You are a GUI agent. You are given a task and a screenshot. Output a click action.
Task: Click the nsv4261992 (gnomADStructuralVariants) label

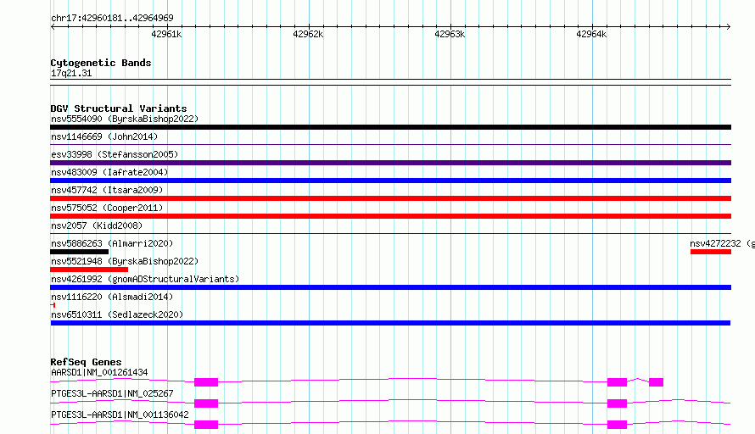click(x=145, y=279)
